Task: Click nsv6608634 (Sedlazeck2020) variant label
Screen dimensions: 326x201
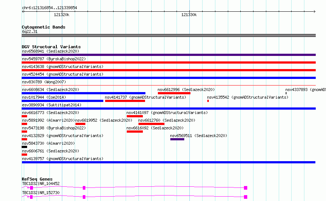Action: click(51, 90)
